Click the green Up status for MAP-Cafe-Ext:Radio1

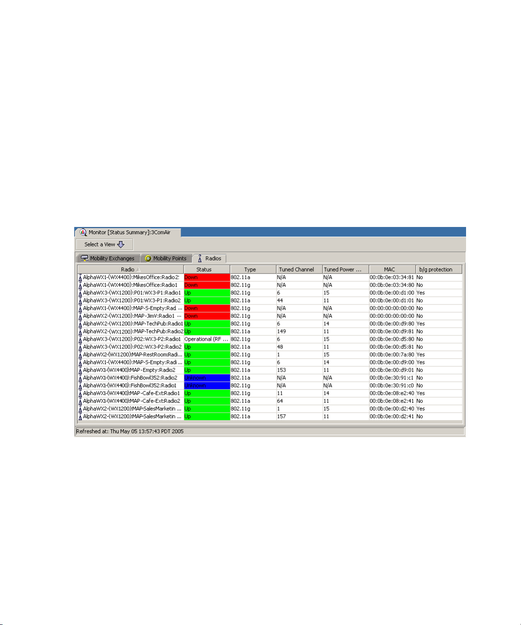click(207, 393)
